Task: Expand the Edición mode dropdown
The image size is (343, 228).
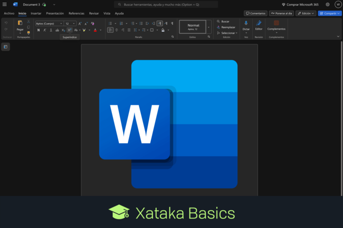Action: click(x=306, y=13)
